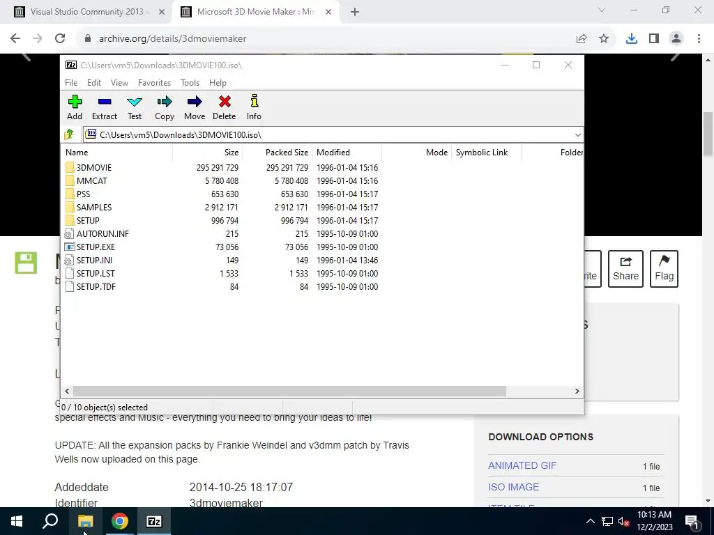Open the ANIMATED GIF download link
The height and width of the screenshot is (535, 714).
click(522, 465)
